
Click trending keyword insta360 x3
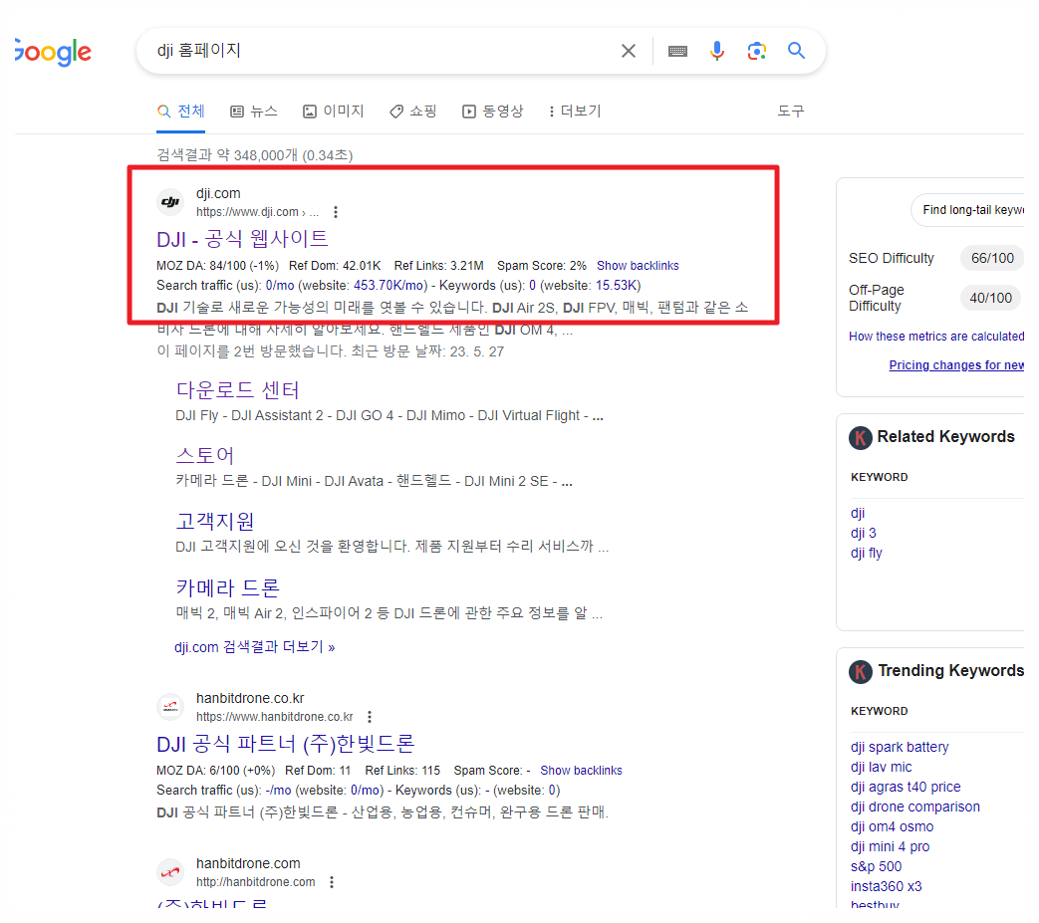point(886,886)
